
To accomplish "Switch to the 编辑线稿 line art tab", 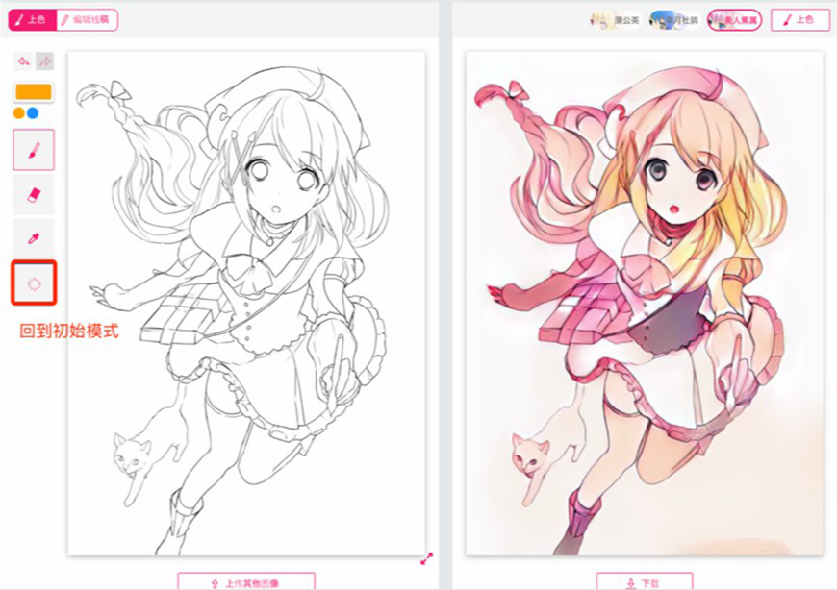I will [87, 19].
